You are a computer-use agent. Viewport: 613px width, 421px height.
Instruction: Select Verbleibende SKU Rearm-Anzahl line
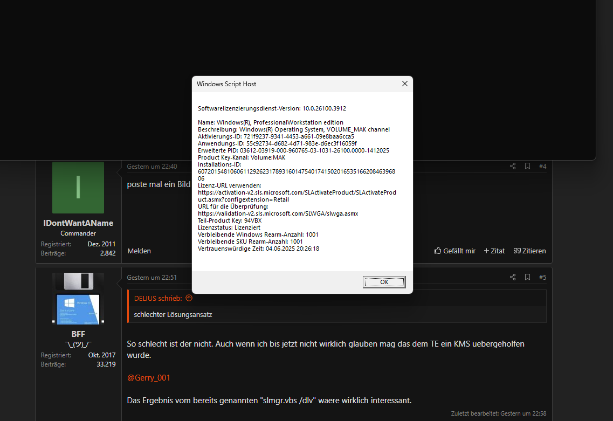coord(250,241)
